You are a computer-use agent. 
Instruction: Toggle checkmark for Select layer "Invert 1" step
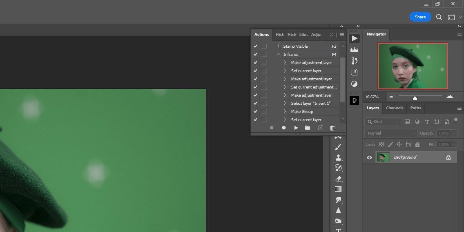tap(255, 103)
